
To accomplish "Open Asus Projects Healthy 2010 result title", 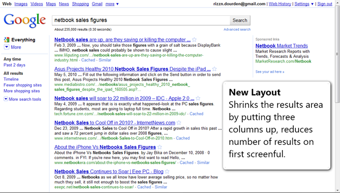I will (x=132, y=69).
